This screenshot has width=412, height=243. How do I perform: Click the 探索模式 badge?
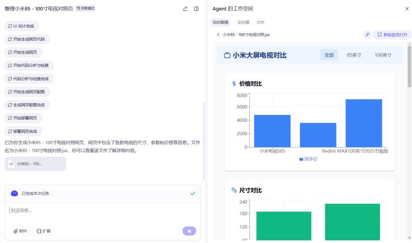85,8
